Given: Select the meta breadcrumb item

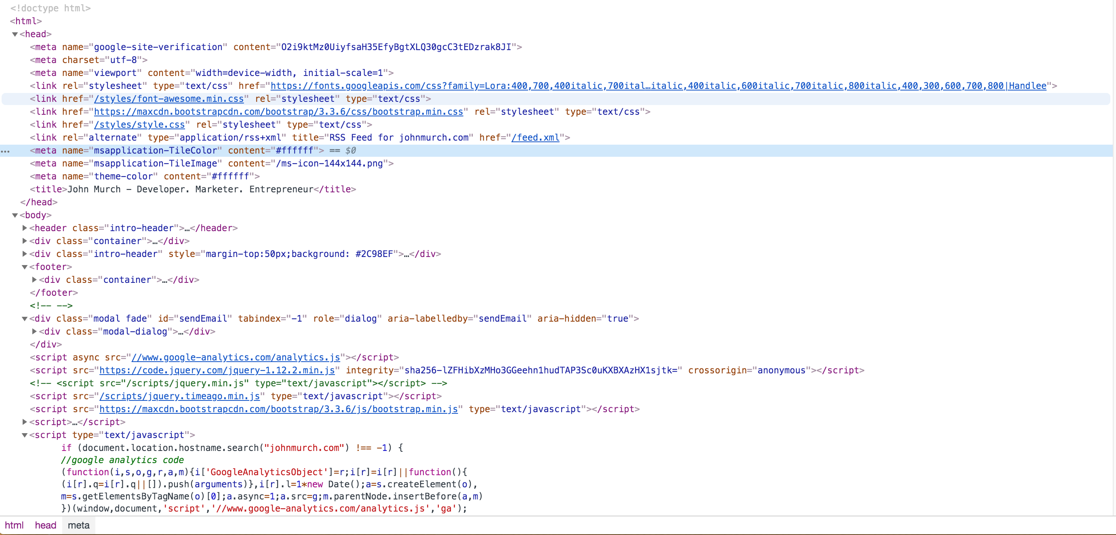Looking at the screenshot, I should coord(78,525).
